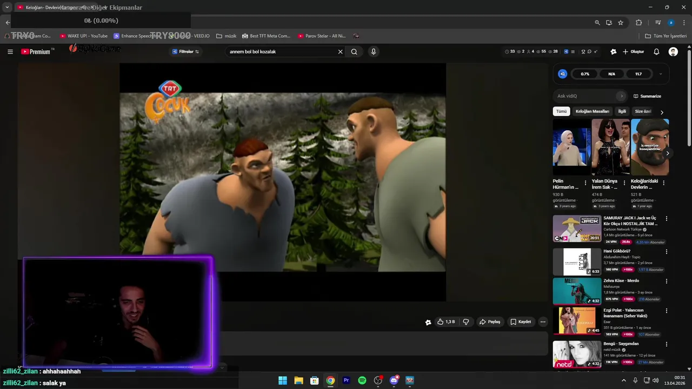
Task: Open Zehra Köse - Merdo video
Action: pyautogui.click(x=577, y=291)
